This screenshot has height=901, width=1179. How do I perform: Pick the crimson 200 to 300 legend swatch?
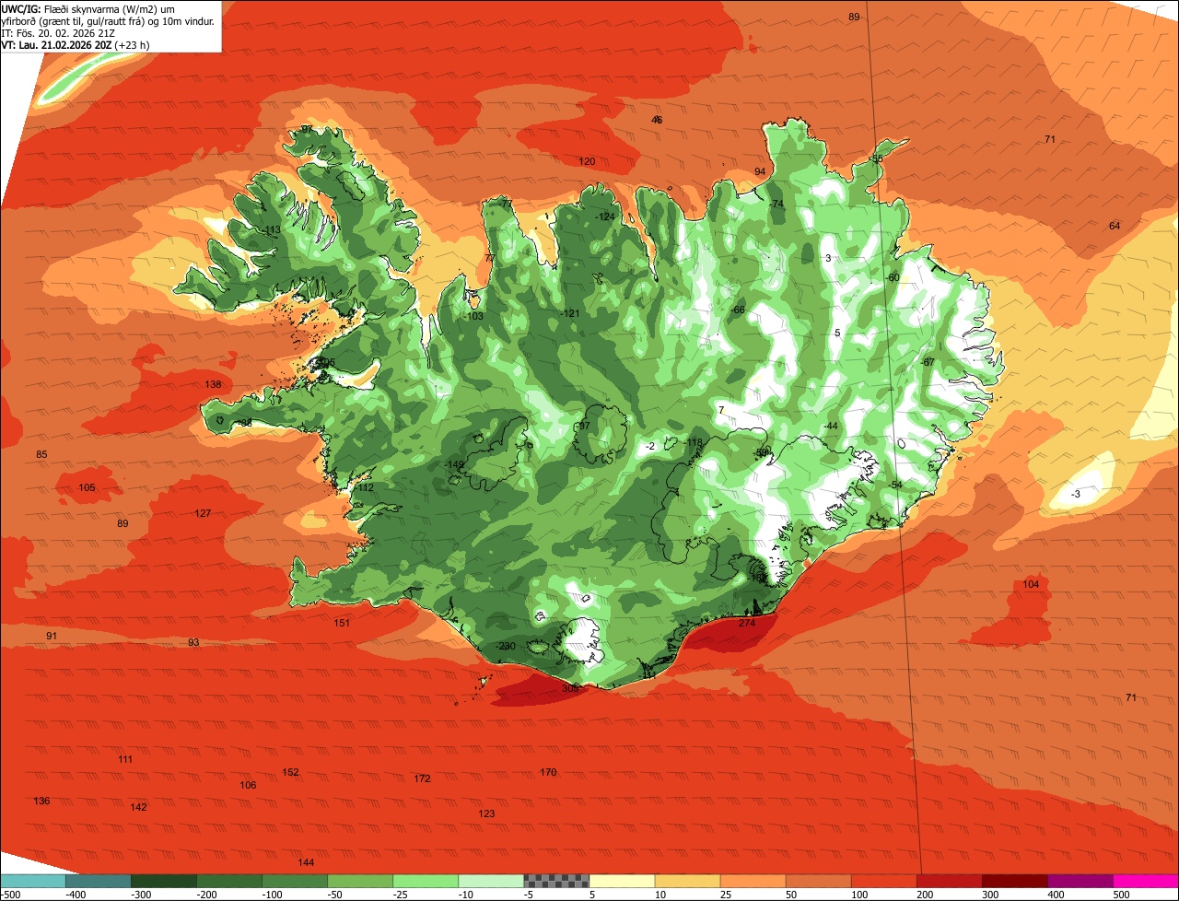click(950, 881)
